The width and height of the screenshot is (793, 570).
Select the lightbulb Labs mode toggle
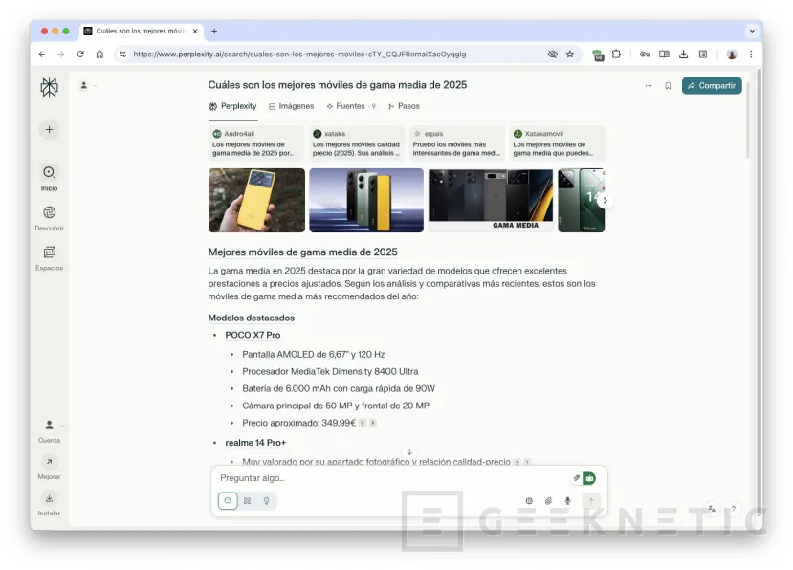coord(267,501)
